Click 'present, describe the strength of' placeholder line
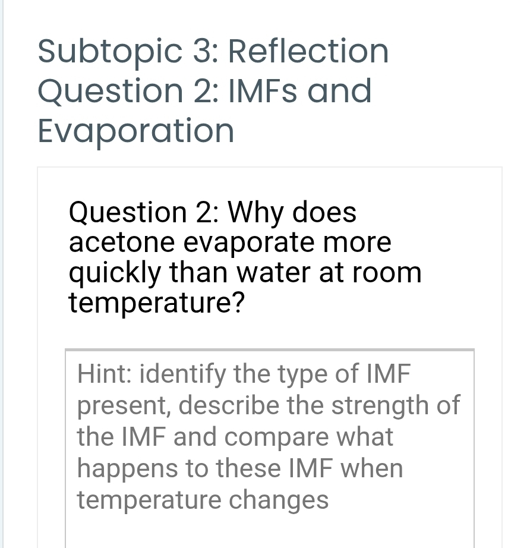Screen dimensions: 530x548 [269, 406]
